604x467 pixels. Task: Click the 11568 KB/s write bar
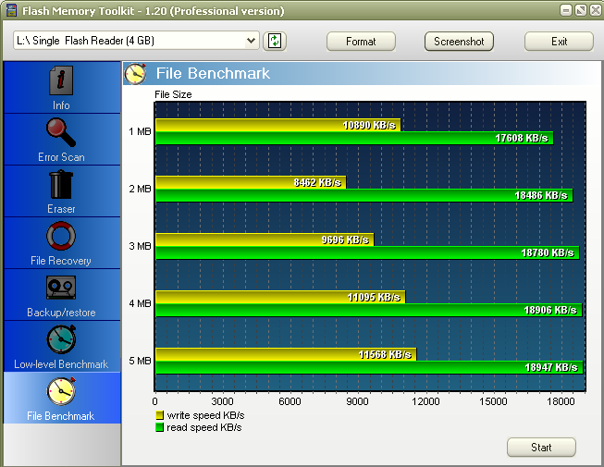[x=286, y=354]
